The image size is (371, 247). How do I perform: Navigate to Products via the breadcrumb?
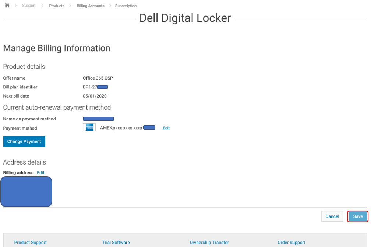coord(56,6)
